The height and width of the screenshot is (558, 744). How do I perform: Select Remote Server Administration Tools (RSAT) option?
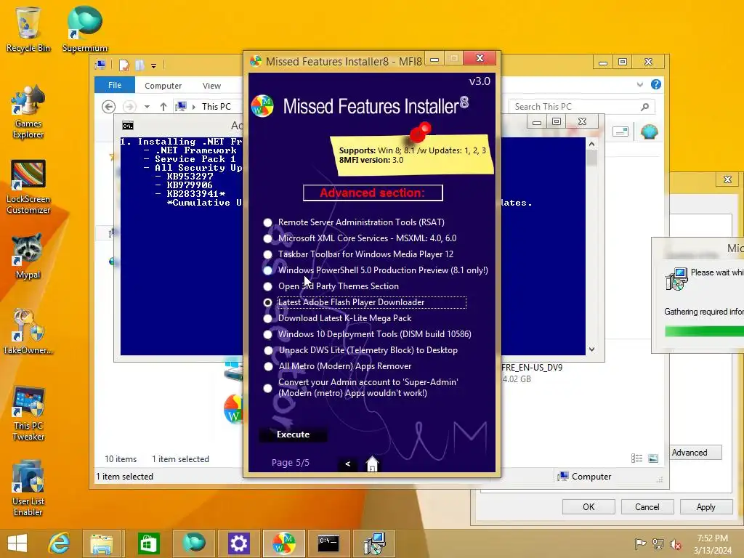coord(267,222)
